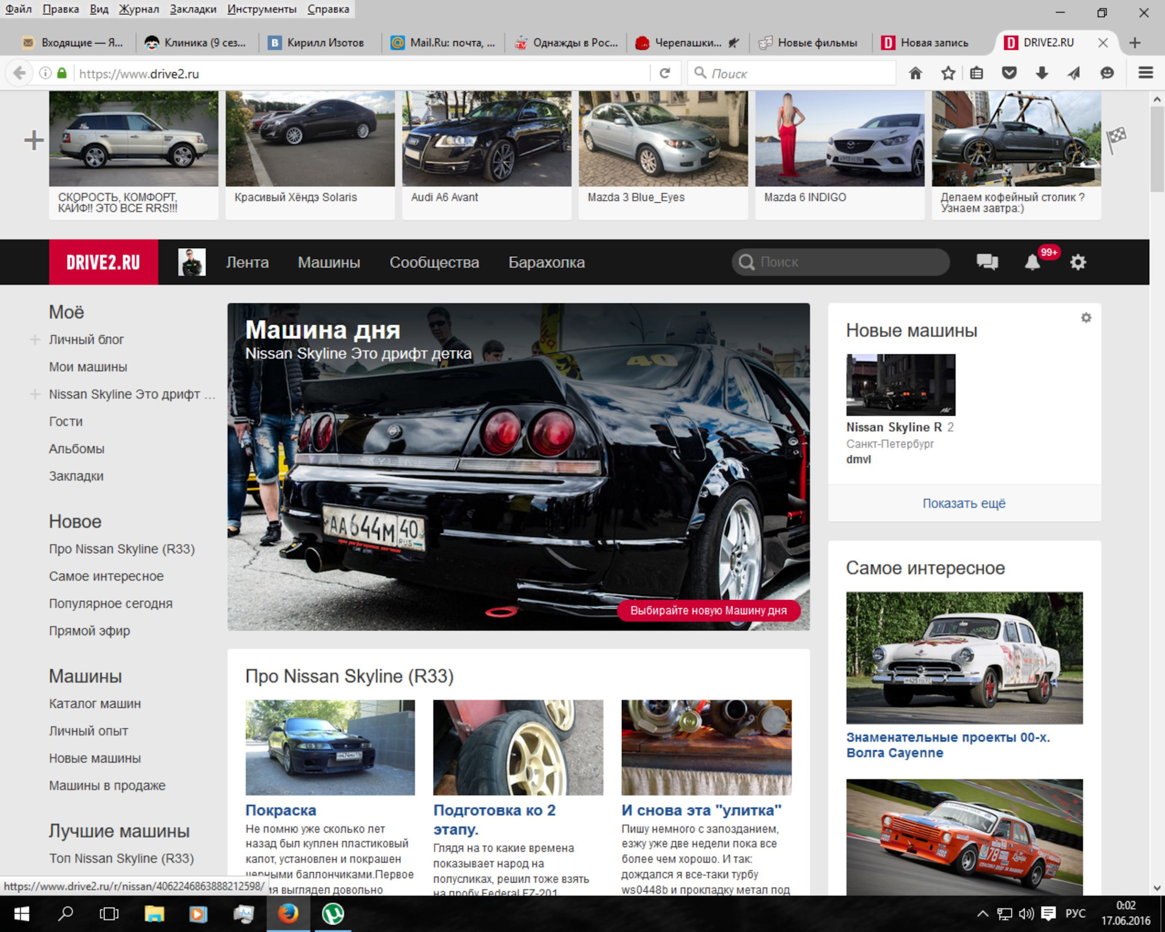Click plus next to Личный блог
Screen dimensions: 1165x932
point(35,339)
